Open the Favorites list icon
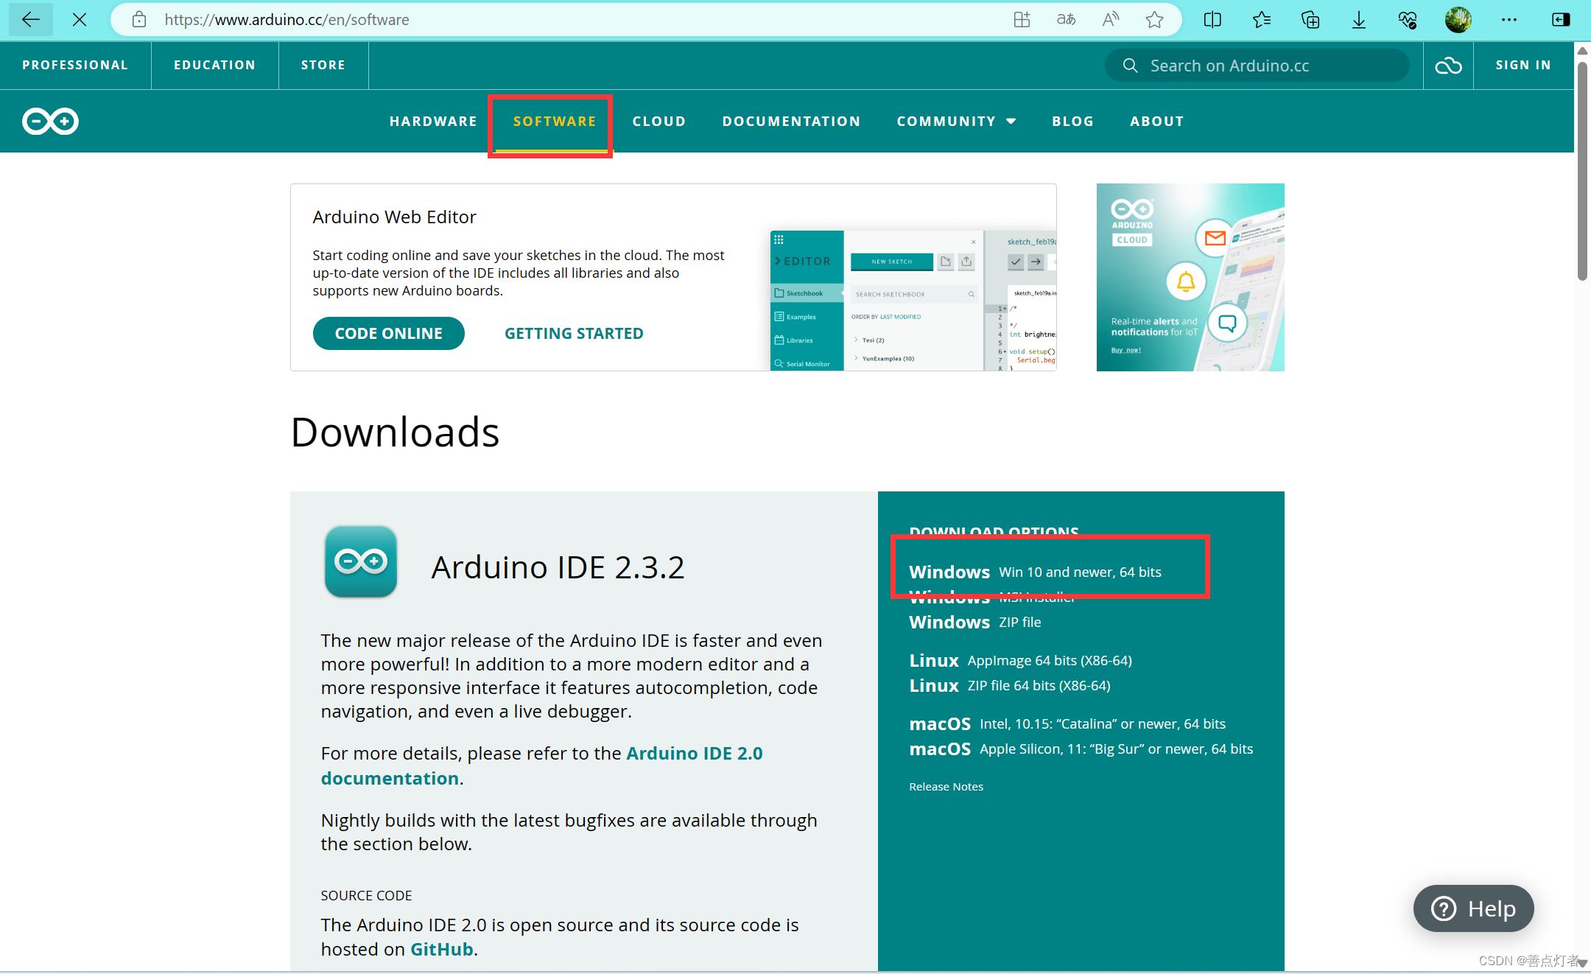 [x=1261, y=20]
